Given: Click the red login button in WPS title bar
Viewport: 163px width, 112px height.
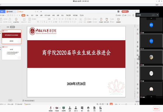Looking at the screenshot, I should pos(125,12).
